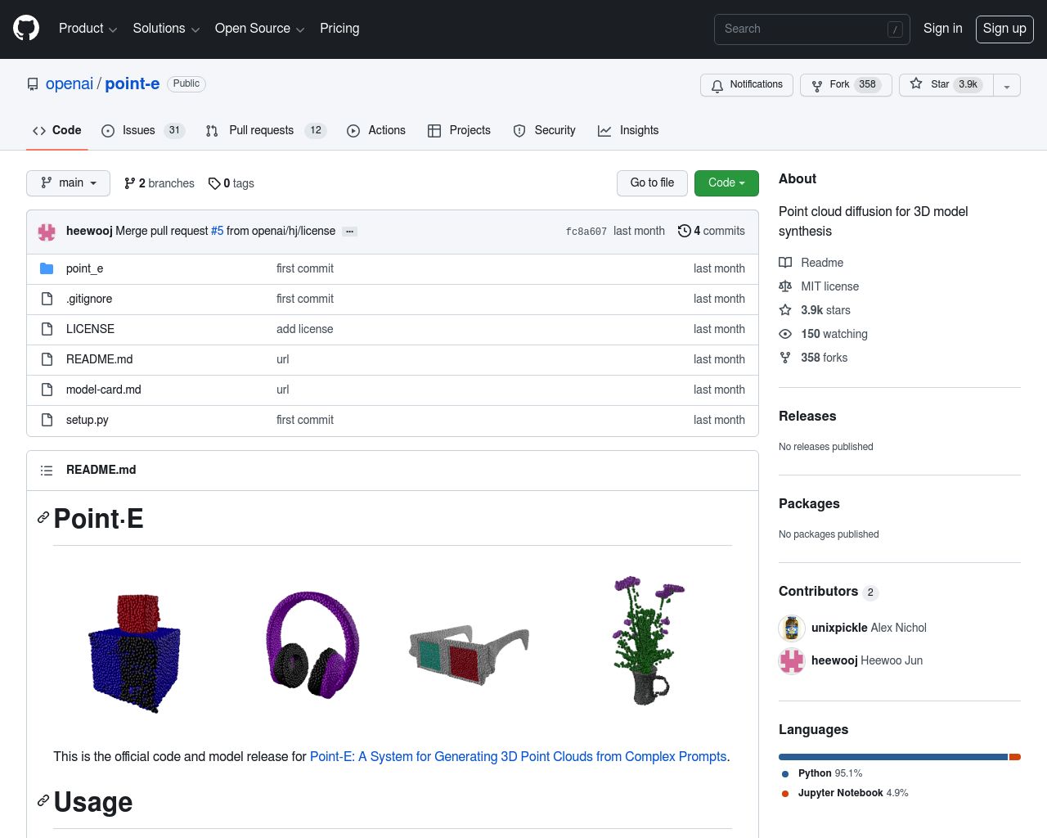This screenshot has height=838, width=1047.
Task: Click heewooj's avatar in Contributors
Action: pos(792,660)
